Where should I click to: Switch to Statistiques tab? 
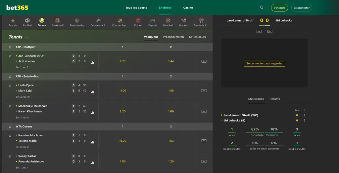point(256,99)
